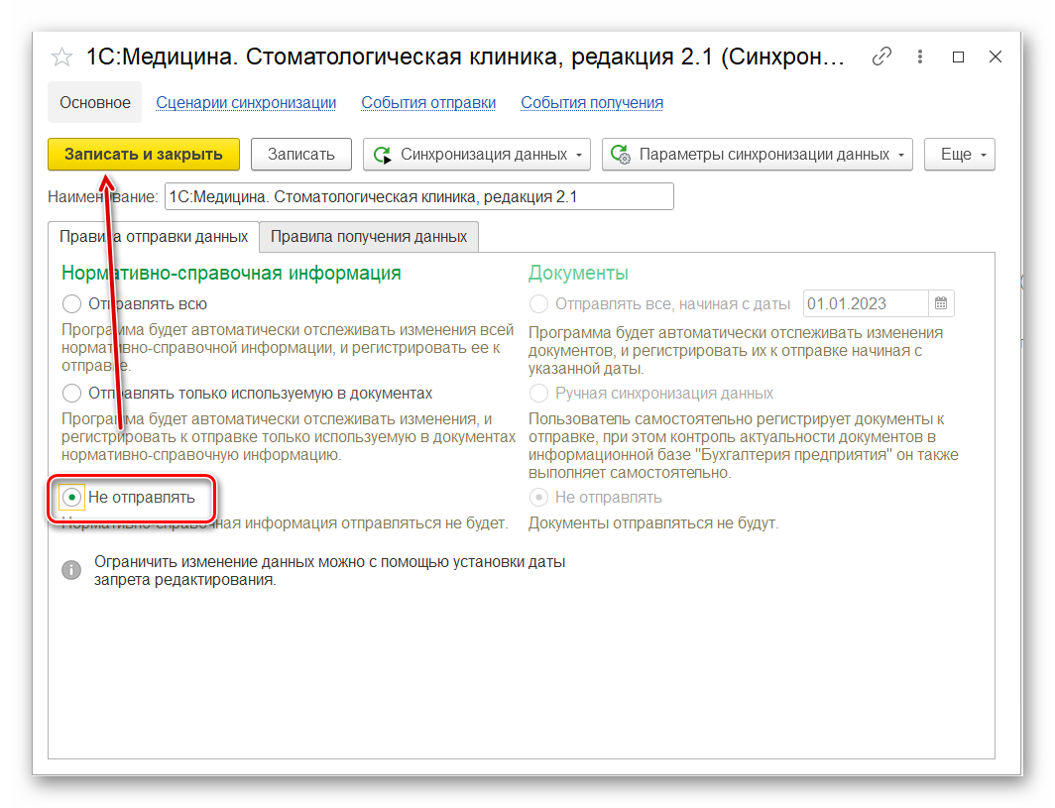Open the calendar picker for document start date

pos(941,303)
